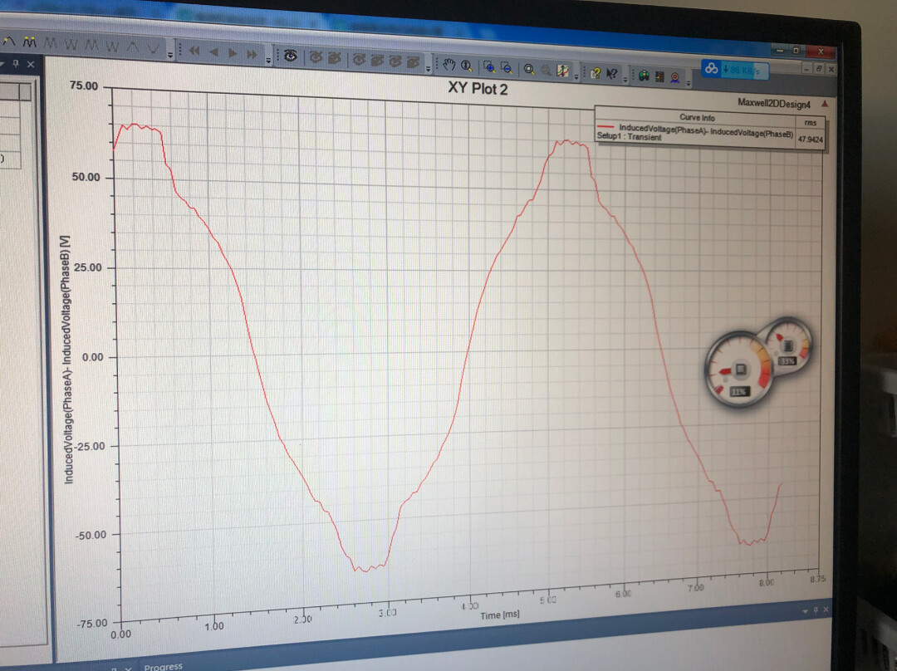Click the red triangle near Maxwell2DDesign4

click(x=825, y=104)
